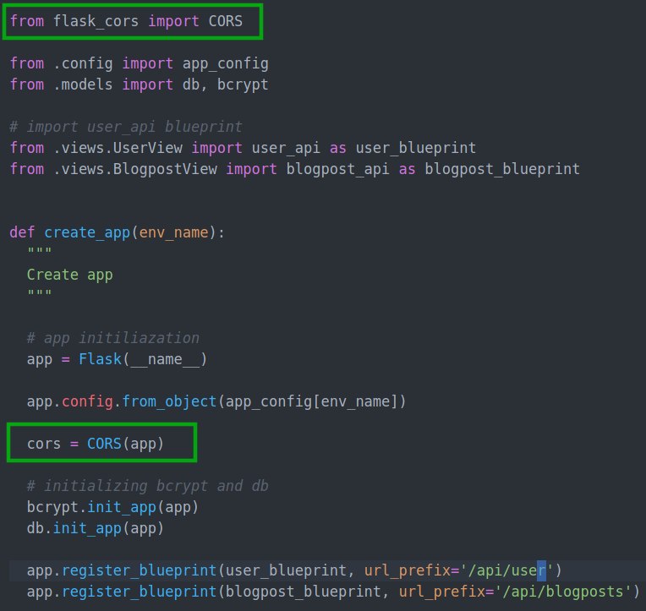Screen dimensions: 646x611
Task: Click the comment '# initializing bcrypt and db'
Action: tap(147, 486)
